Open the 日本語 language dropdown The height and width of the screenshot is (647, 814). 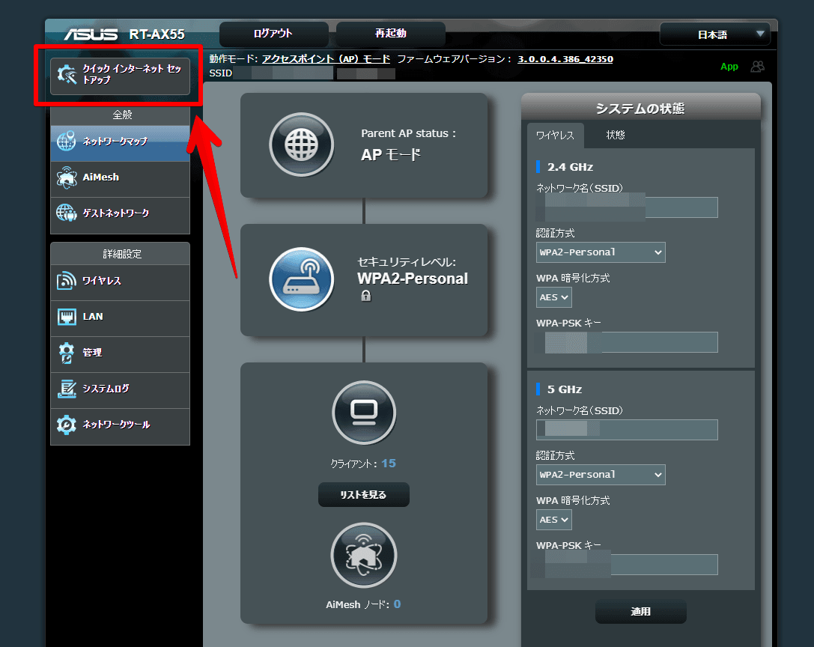point(714,34)
